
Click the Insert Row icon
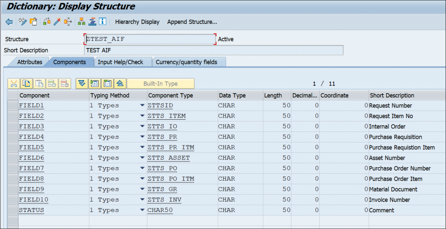(52, 83)
